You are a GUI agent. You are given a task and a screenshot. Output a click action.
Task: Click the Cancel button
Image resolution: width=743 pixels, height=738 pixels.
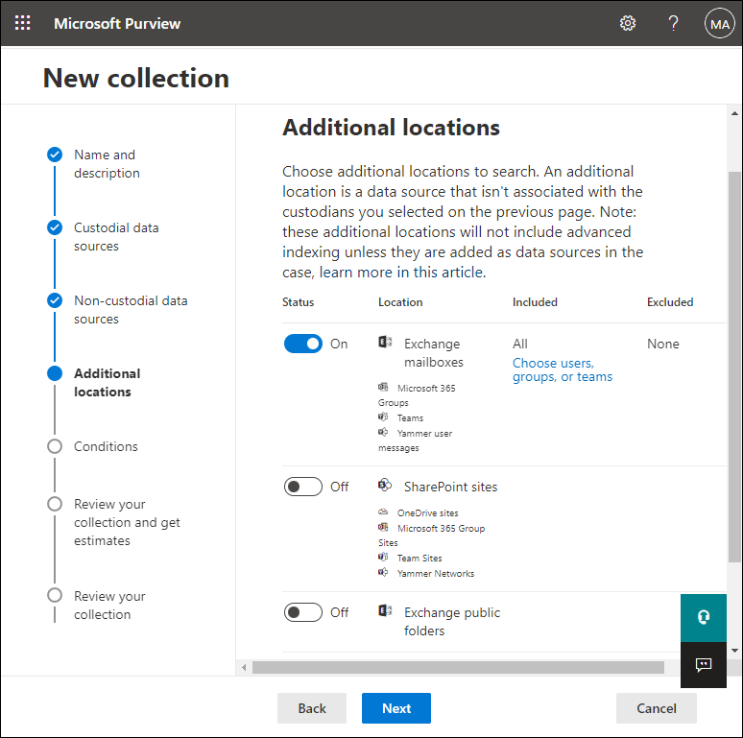pyautogui.click(x=657, y=708)
